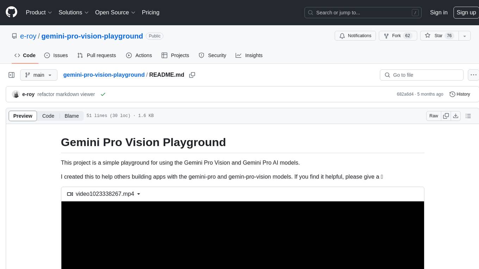
Task: Copy the README.md file path
Action: click(x=192, y=75)
